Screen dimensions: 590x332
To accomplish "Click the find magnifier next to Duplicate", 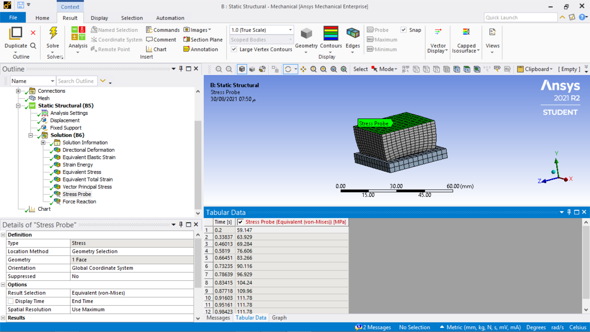I will 33,46.
